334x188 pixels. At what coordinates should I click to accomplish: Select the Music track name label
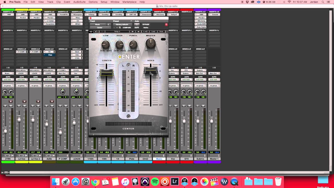(x=159, y=159)
